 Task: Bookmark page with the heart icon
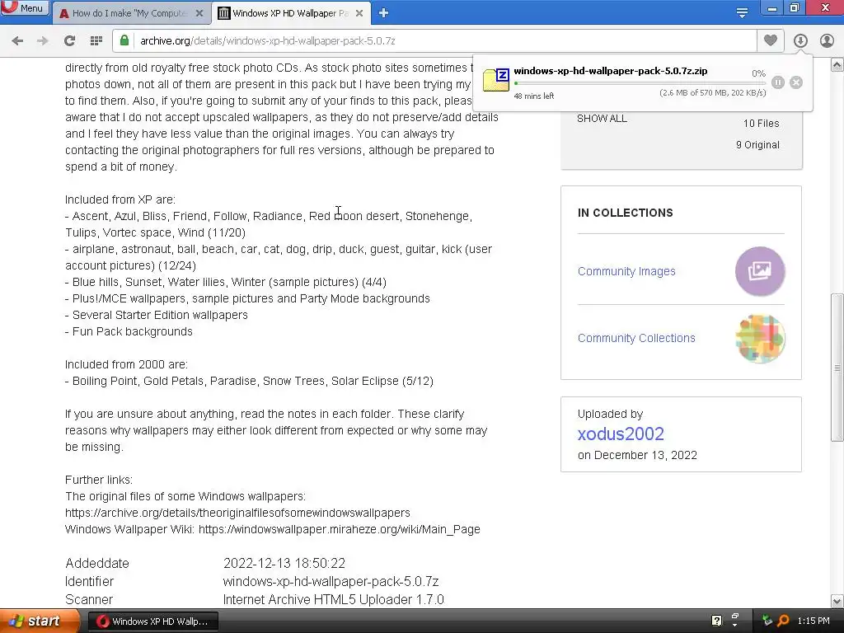click(771, 40)
